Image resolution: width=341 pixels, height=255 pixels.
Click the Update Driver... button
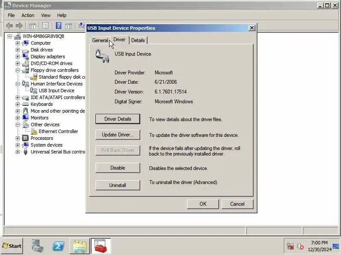[118, 135]
